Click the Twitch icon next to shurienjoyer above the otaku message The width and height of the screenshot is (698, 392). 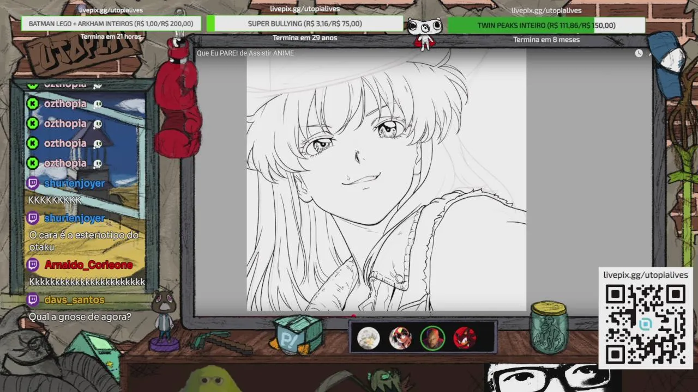(x=33, y=218)
